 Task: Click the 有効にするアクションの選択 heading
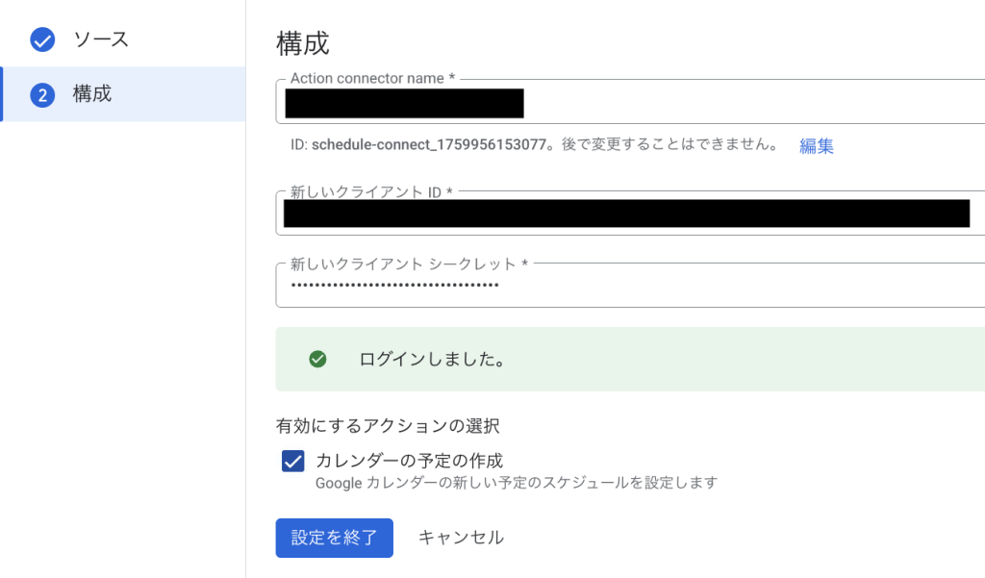click(388, 425)
